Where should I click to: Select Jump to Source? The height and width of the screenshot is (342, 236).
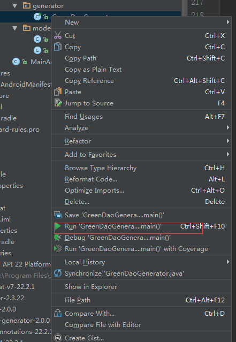142,103
